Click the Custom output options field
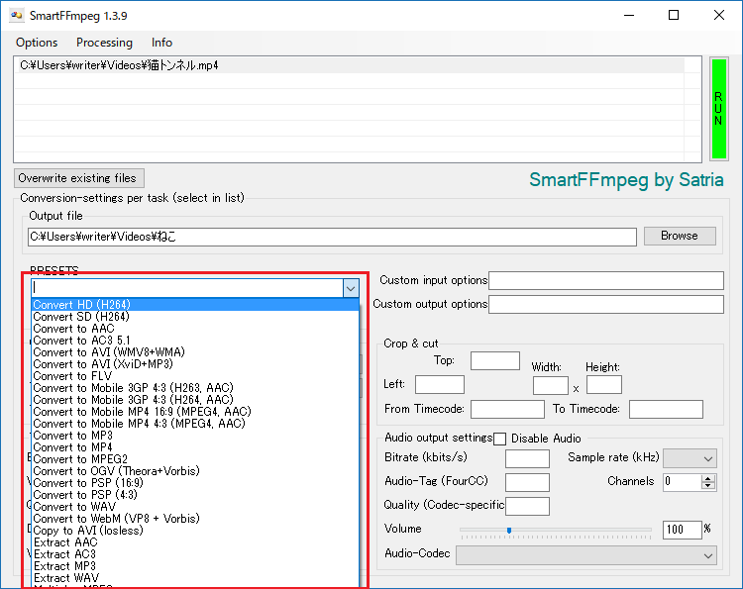The image size is (743, 589). 606,304
